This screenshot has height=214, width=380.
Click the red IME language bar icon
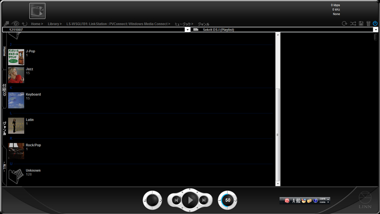tap(287, 201)
